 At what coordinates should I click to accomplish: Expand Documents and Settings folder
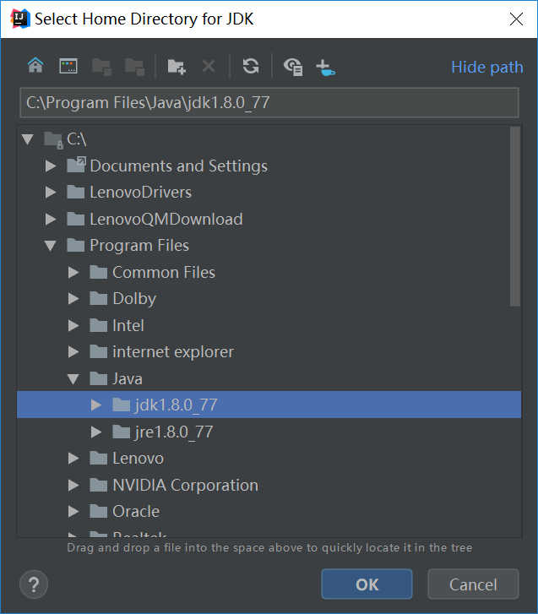coord(51,166)
